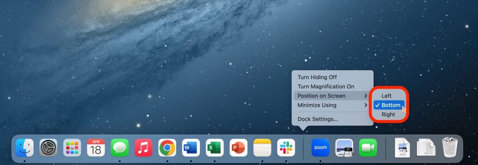Screen dimensions: 478x165
Task: Open Launchpad from the Dock
Action: (72, 148)
